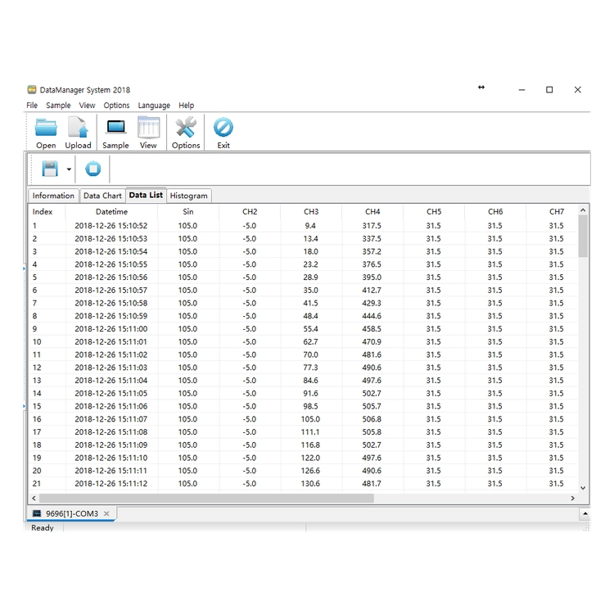The image size is (614, 614).
Task: Expand the Save button dropdown arrow
Action: pos(69,169)
